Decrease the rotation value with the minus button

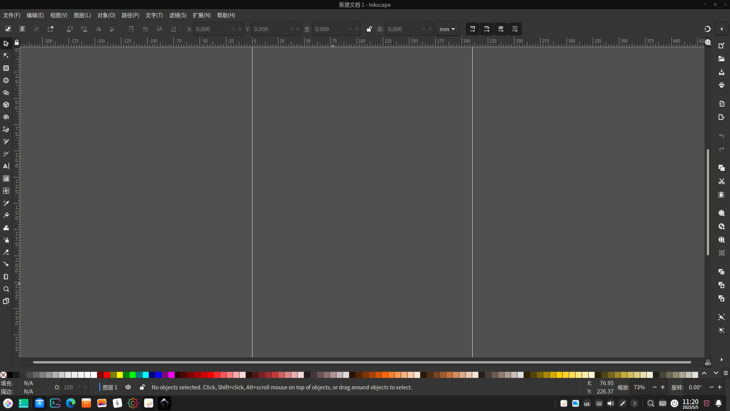711,387
